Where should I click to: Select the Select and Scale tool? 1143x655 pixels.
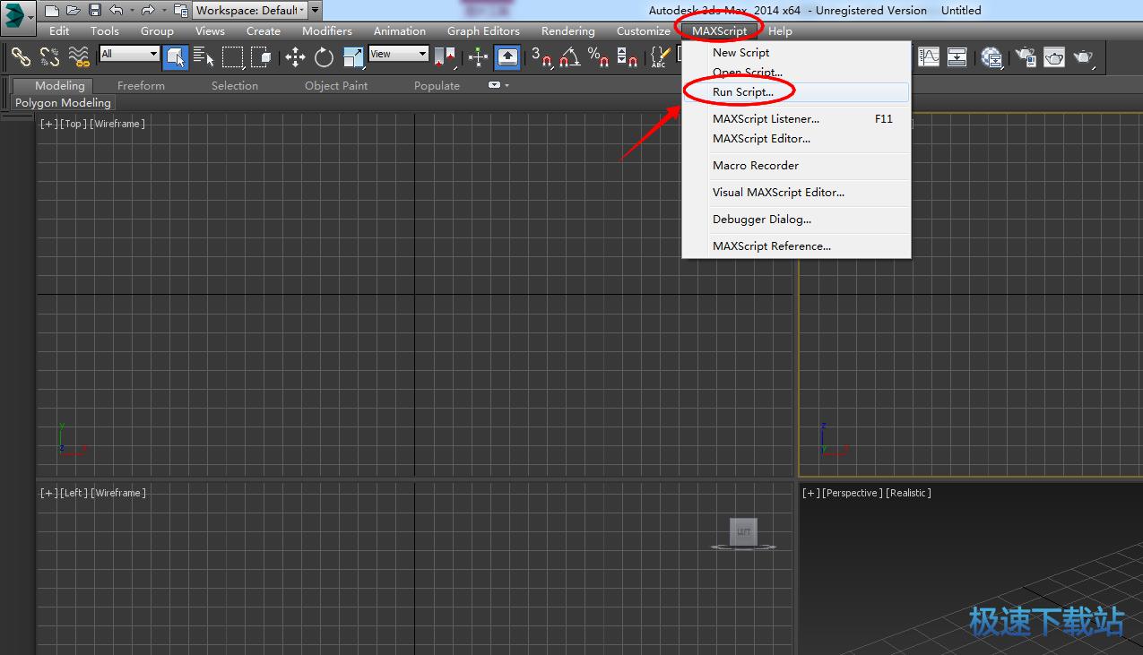coord(353,57)
